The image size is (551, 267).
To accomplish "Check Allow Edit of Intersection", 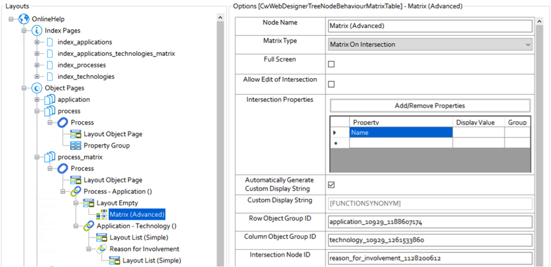I will (331, 84).
